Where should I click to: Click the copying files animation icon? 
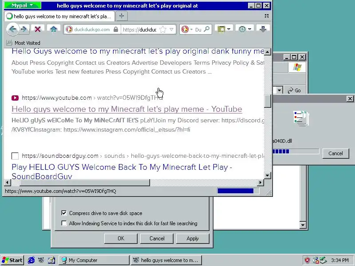pos(301,118)
